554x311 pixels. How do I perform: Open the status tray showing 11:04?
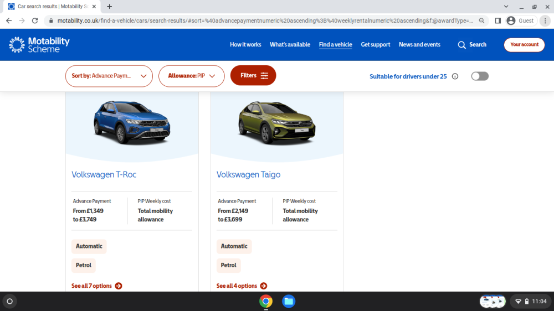531,302
